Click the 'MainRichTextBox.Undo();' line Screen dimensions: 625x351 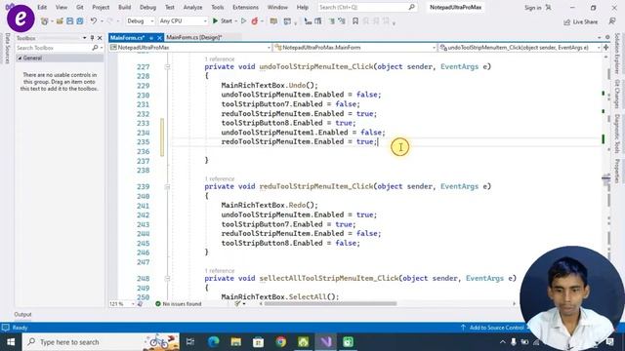[270, 85]
